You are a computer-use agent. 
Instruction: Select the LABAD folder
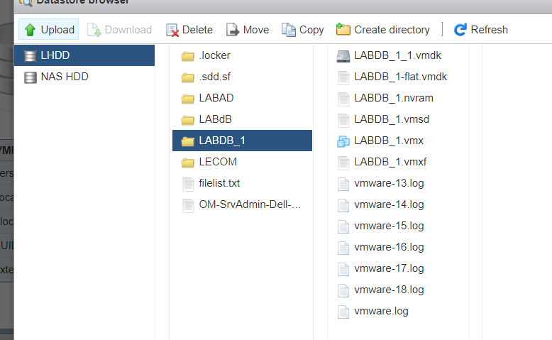tap(242, 98)
